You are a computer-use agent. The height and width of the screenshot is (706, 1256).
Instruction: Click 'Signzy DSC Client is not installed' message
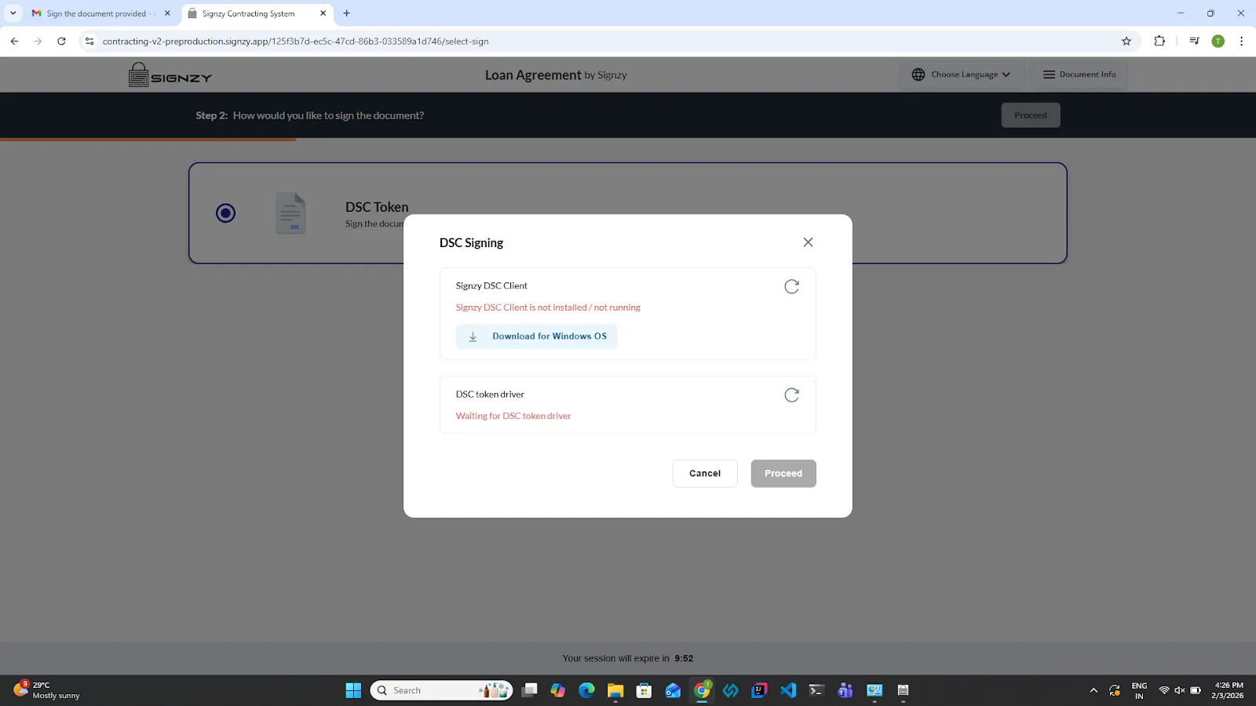click(x=548, y=308)
